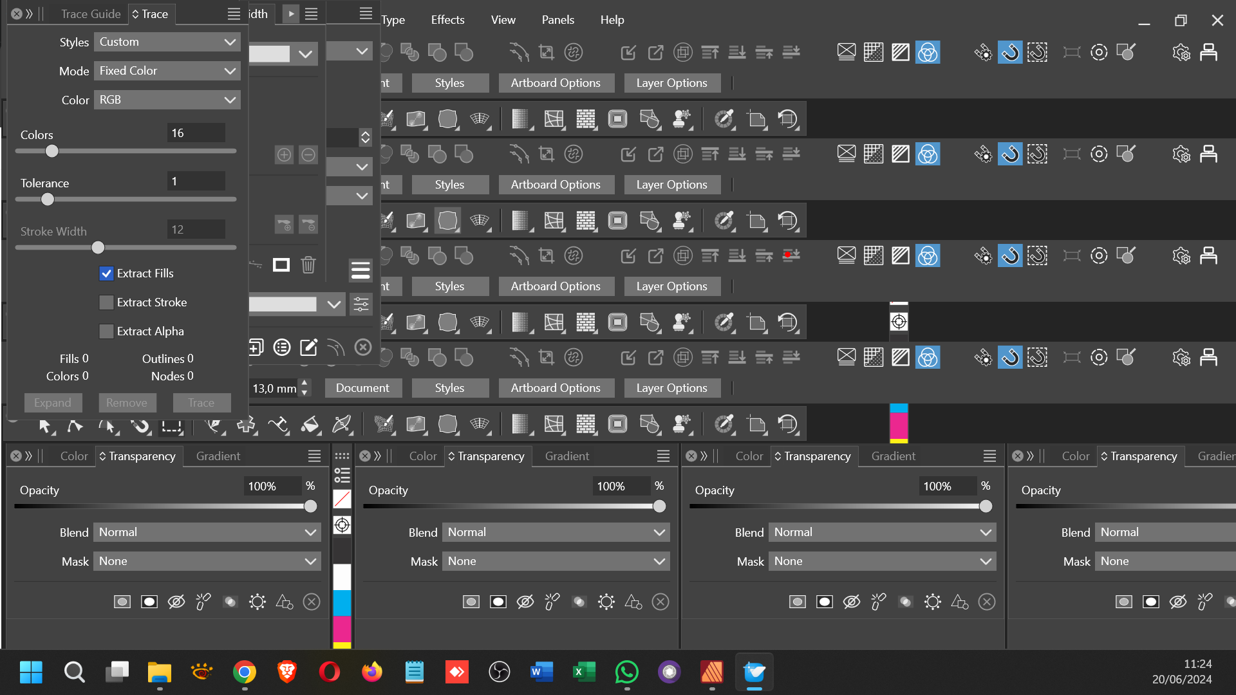Viewport: 1236px width, 695px height.
Task: Switch to the Trace Guide tab
Action: [90, 14]
